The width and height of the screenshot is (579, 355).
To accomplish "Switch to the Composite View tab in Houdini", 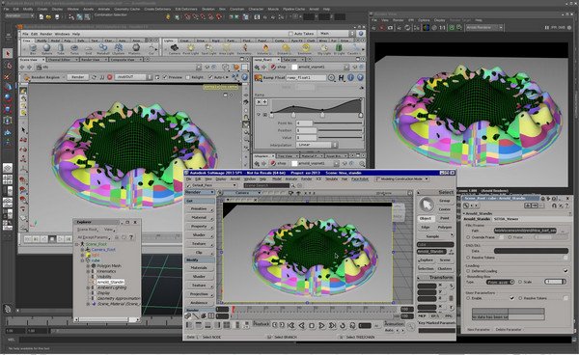I will (124, 60).
